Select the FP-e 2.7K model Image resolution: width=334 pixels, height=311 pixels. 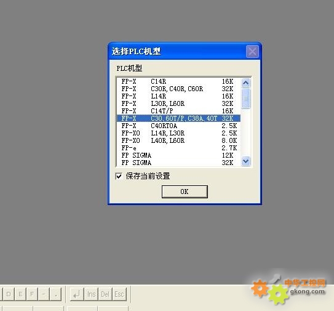point(178,148)
